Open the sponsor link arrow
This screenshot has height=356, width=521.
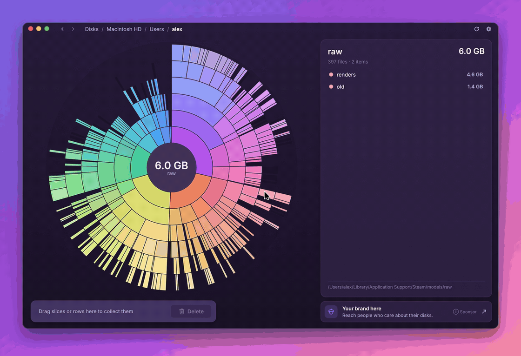(484, 311)
